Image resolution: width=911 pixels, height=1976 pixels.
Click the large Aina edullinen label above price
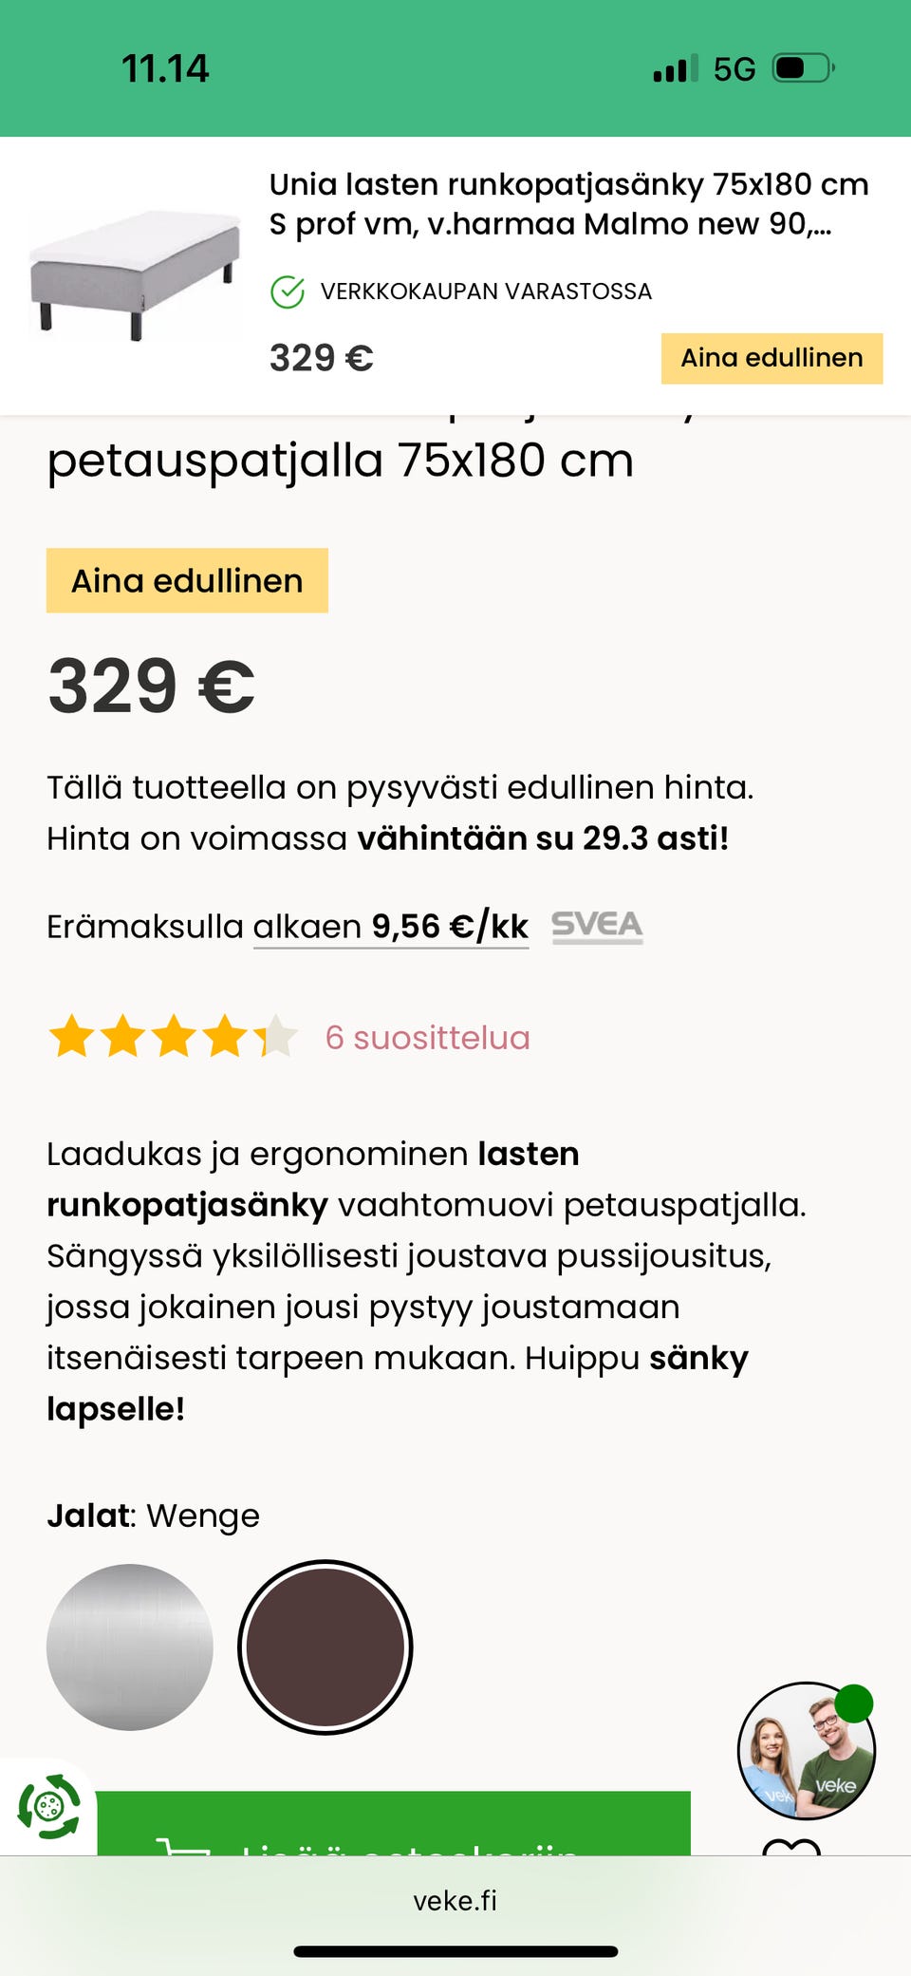click(187, 580)
